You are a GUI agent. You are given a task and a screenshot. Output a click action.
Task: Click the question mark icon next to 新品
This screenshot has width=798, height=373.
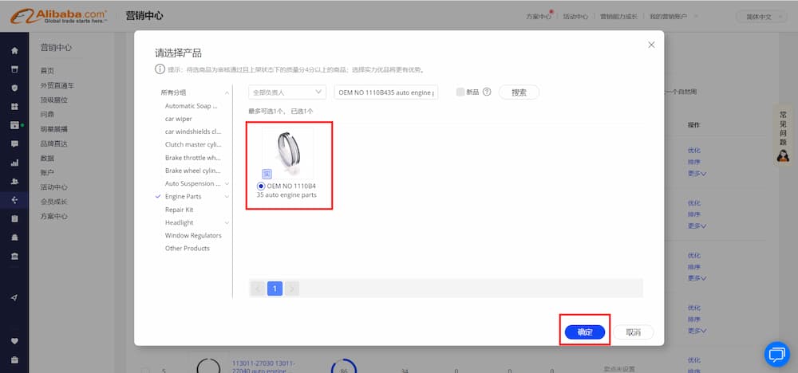487,92
